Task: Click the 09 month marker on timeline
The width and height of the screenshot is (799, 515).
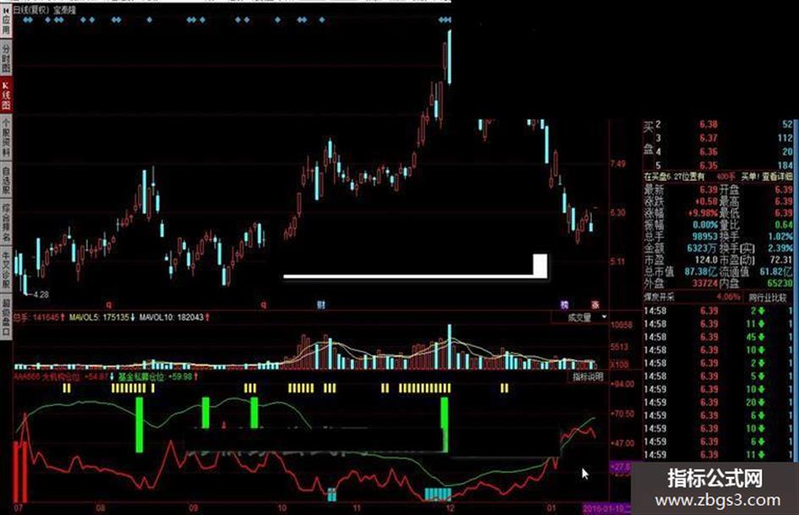Action: coord(193,508)
